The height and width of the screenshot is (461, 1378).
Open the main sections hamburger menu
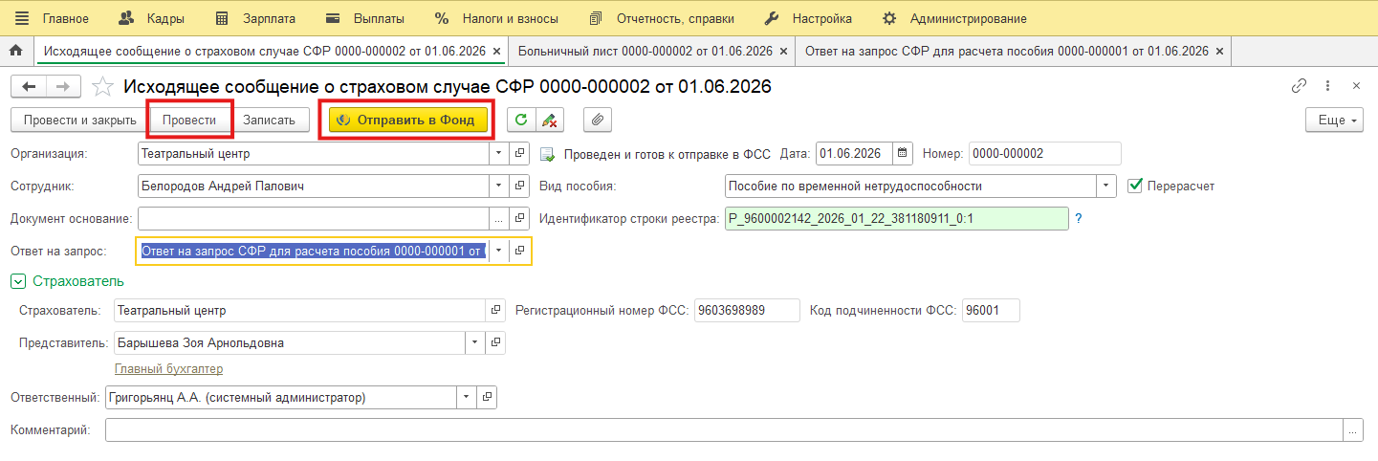click(x=22, y=18)
